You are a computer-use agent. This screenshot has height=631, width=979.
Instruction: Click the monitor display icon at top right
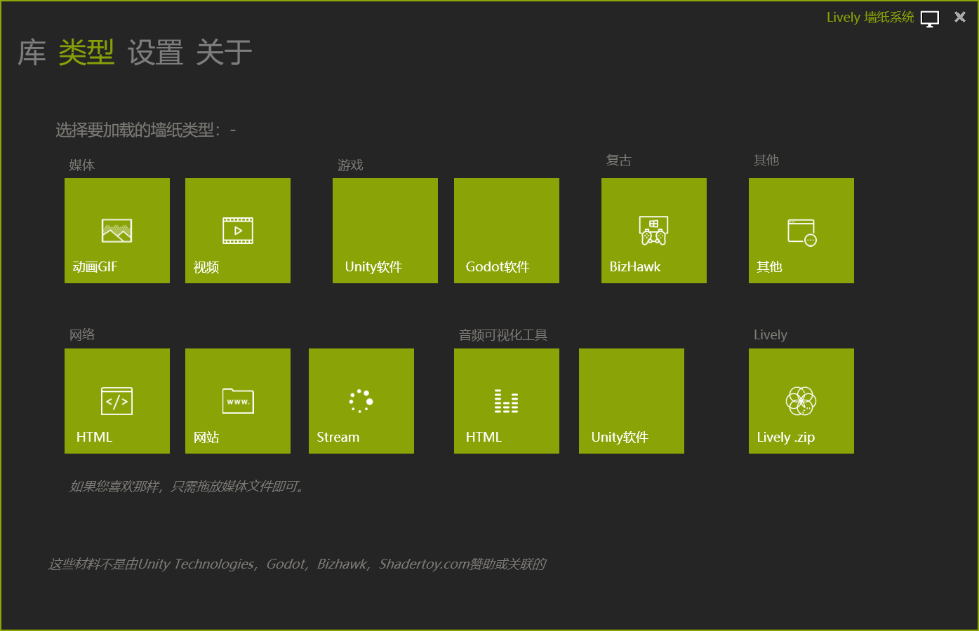tap(930, 19)
